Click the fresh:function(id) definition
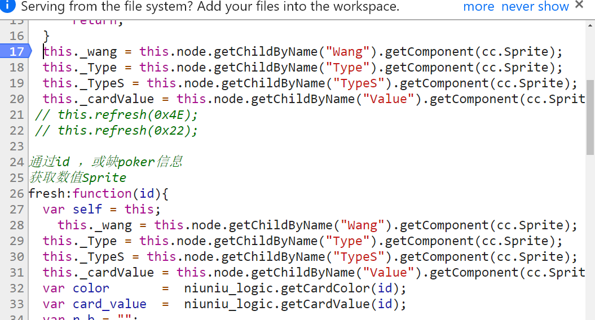 99,193
